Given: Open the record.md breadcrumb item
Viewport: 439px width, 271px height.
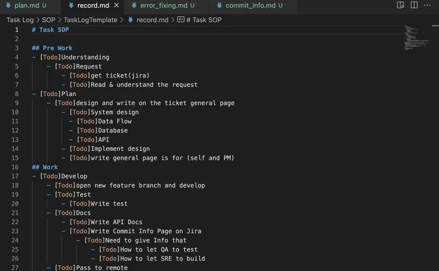Looking at the screenshot, I should (152, 20).
